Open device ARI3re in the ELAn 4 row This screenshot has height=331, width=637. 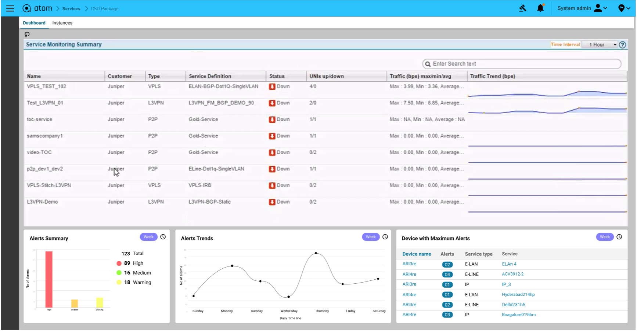tap(409, 264)
